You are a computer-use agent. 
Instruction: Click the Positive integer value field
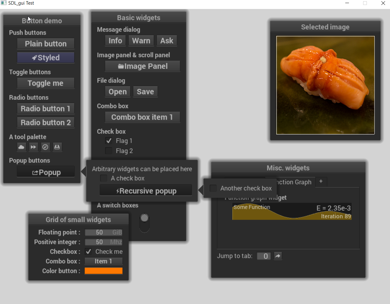coord(104,242)
